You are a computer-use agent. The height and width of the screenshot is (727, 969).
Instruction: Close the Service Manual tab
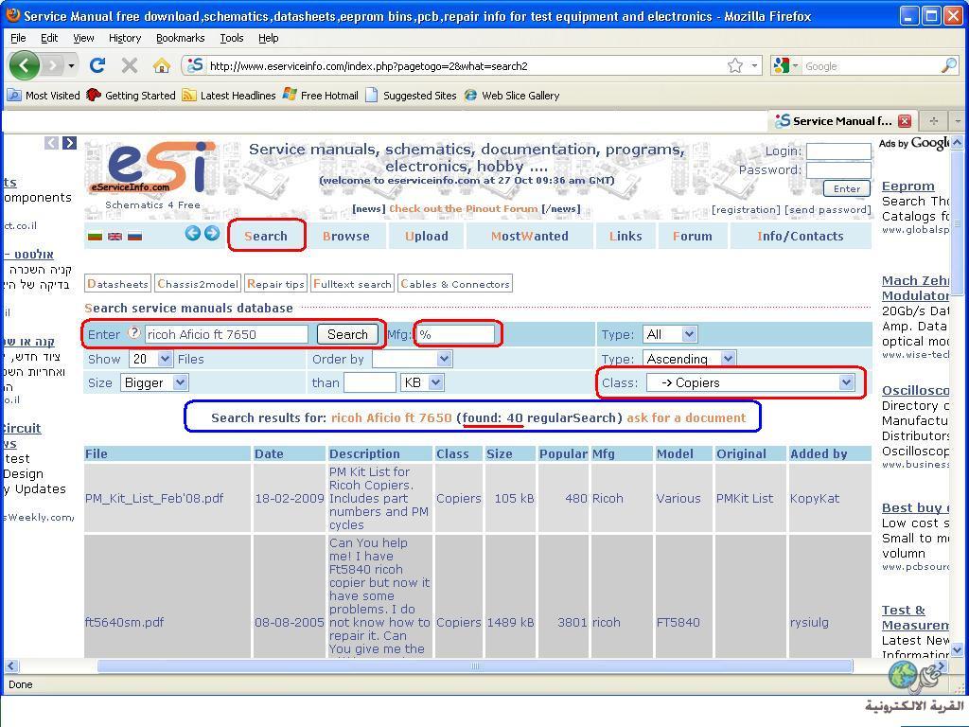click(905, 121)
